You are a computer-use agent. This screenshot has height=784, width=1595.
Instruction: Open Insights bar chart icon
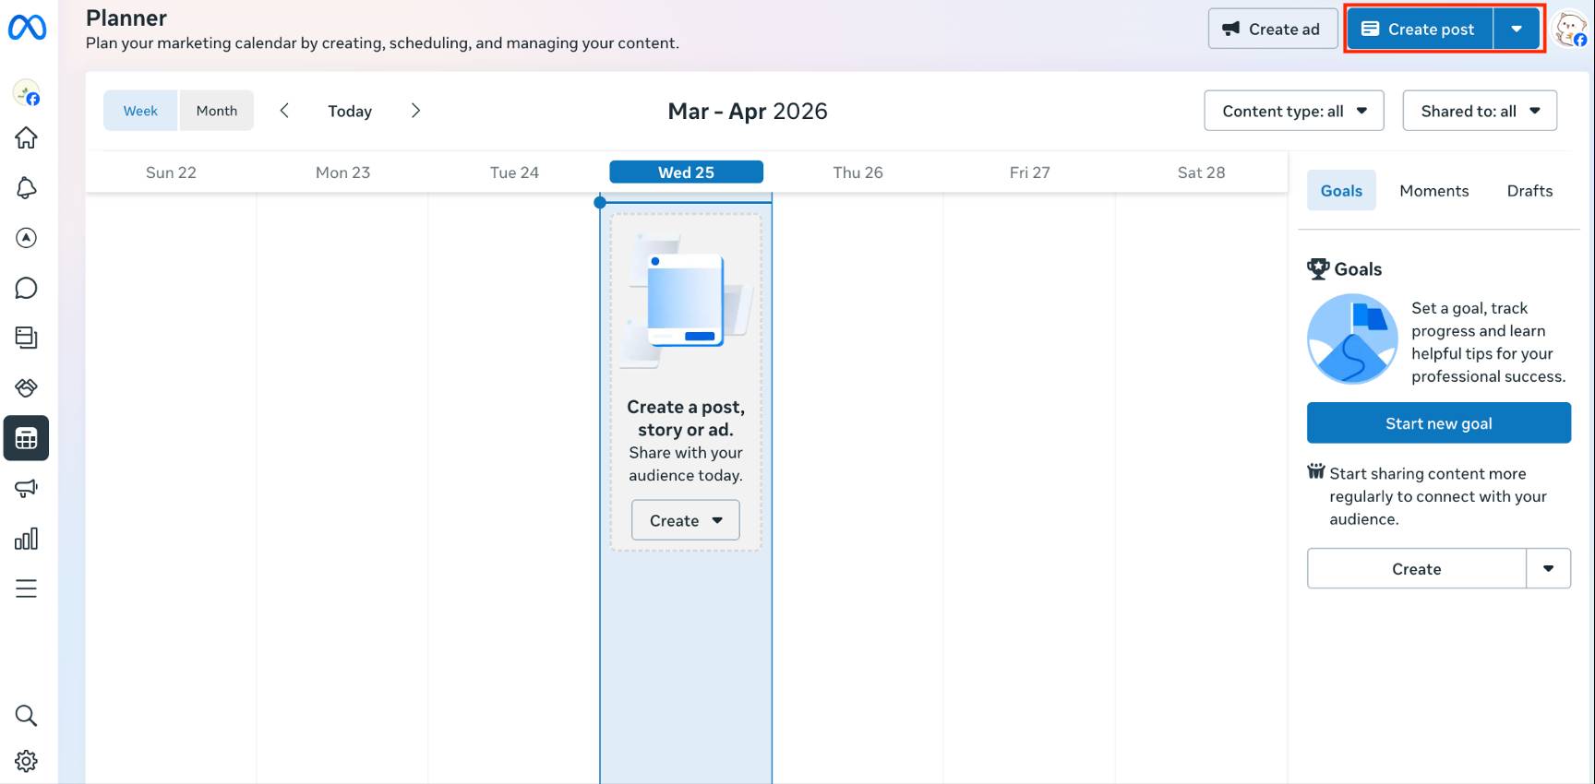(27, 539)
